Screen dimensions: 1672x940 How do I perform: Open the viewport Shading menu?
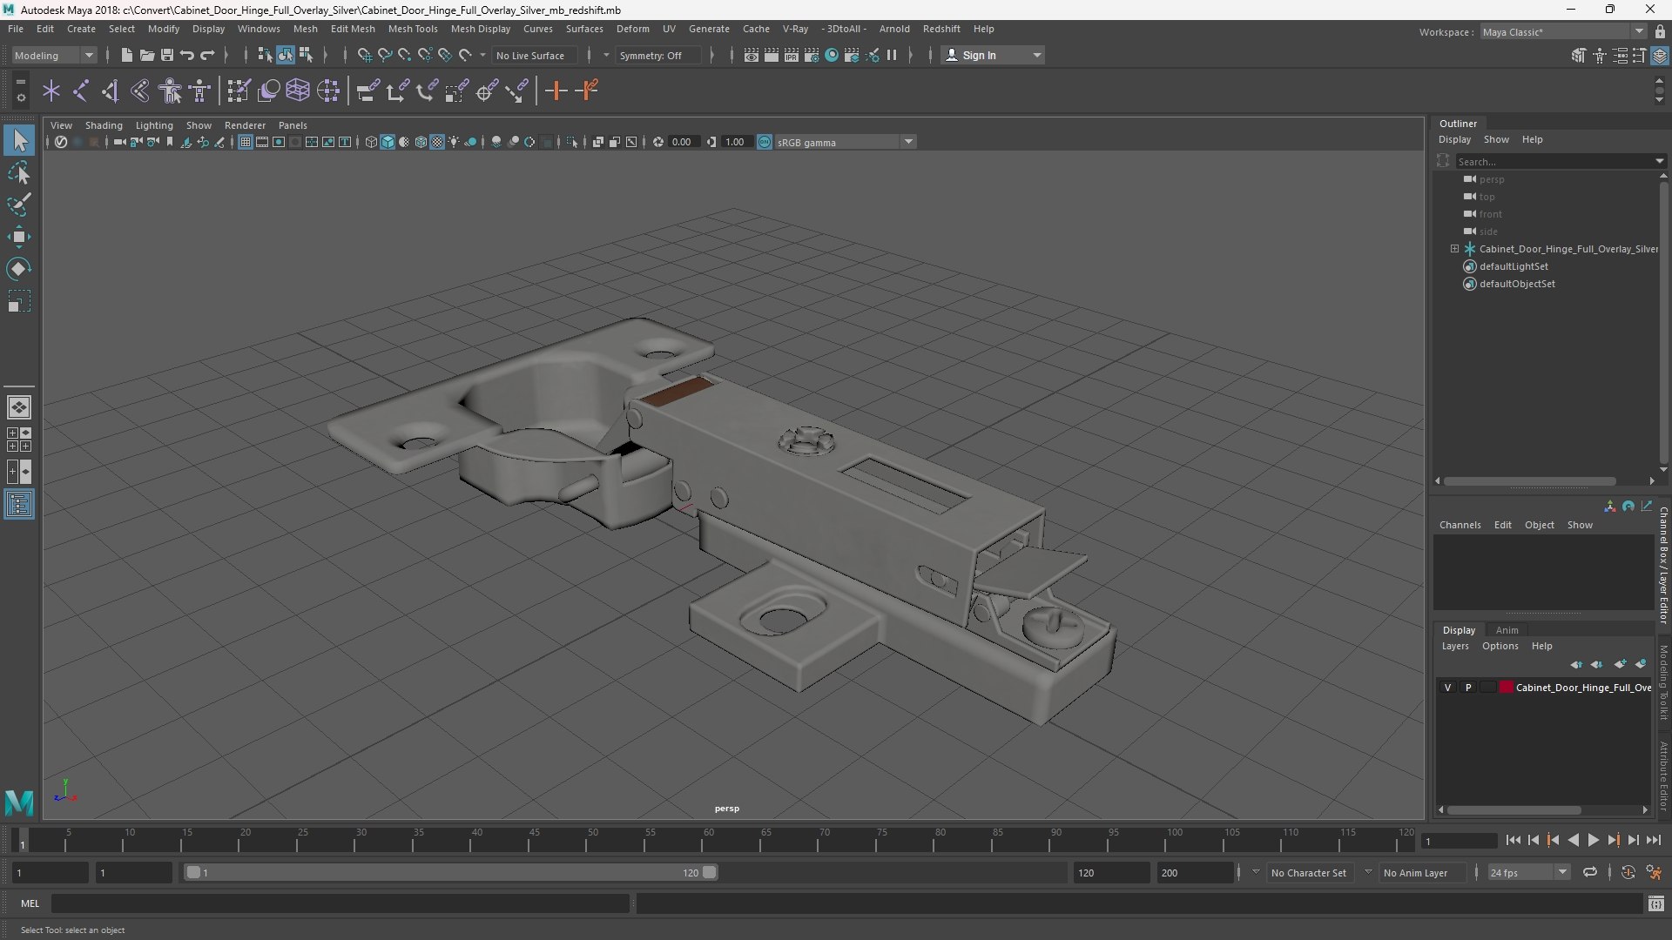point(104,125)
